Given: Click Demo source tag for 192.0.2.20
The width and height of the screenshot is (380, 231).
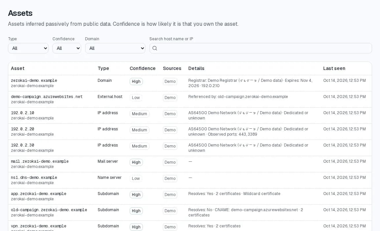Looking at the screenshot, I should tap(170, 130).
